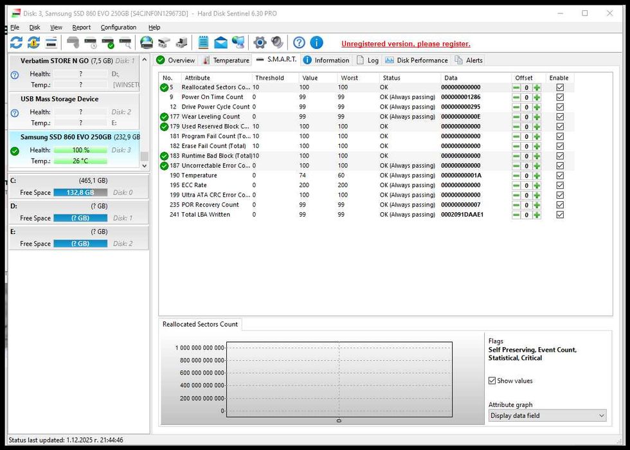This screenshot has width=630, height=450.
Task: Click the blue refresh arrows toolbar icon
Action: coord(16,42)
